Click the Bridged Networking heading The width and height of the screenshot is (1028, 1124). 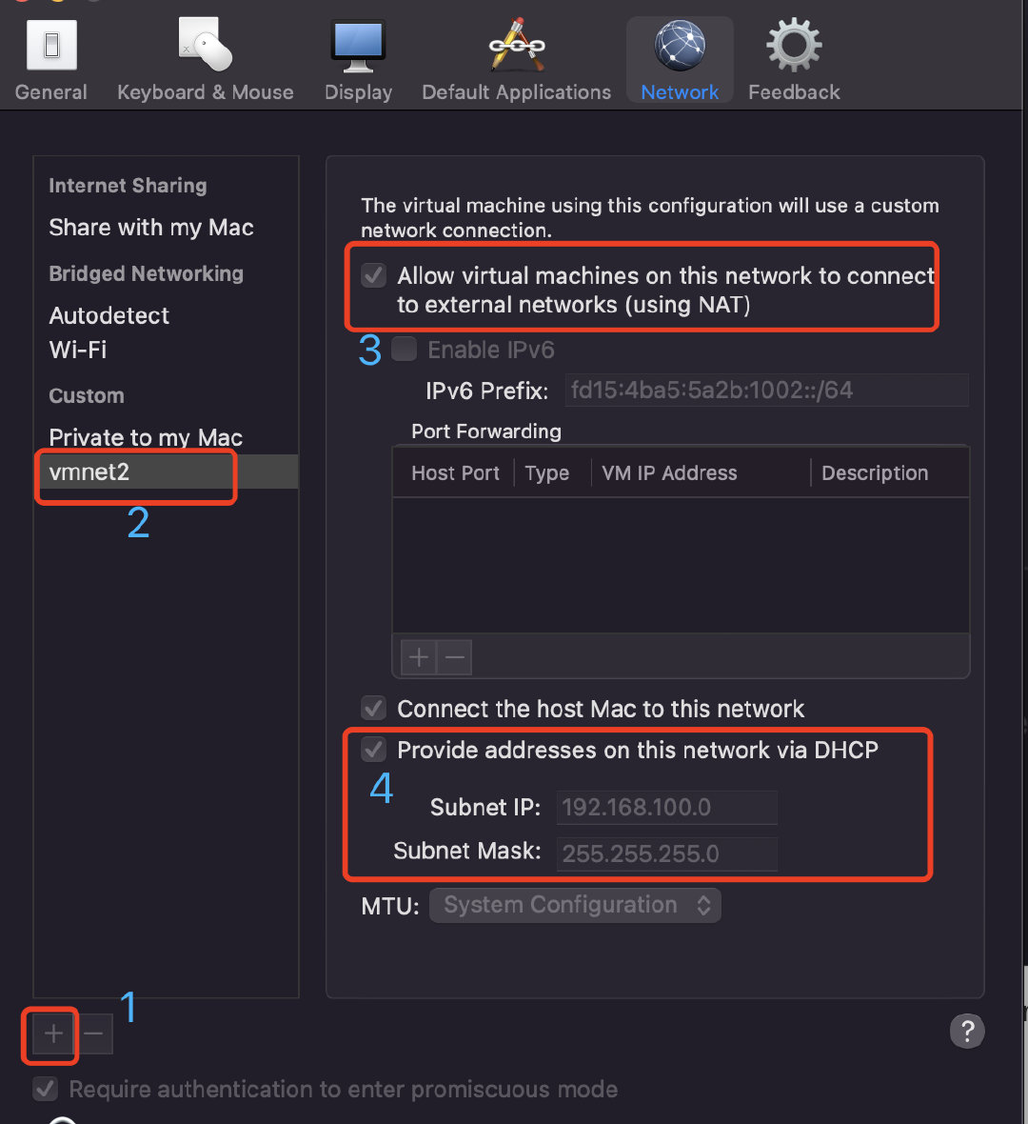[147, 273]
